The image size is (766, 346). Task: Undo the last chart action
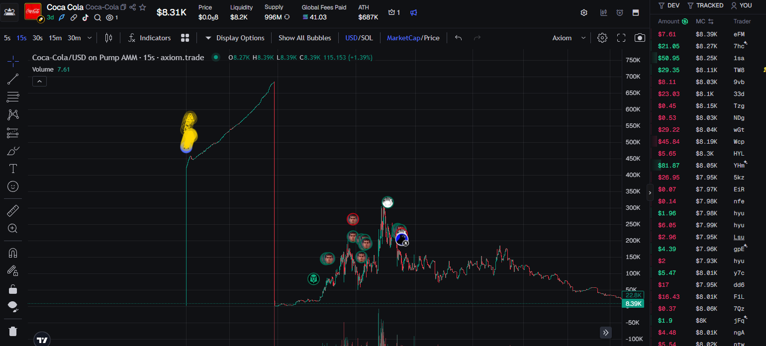click(459, 38)
